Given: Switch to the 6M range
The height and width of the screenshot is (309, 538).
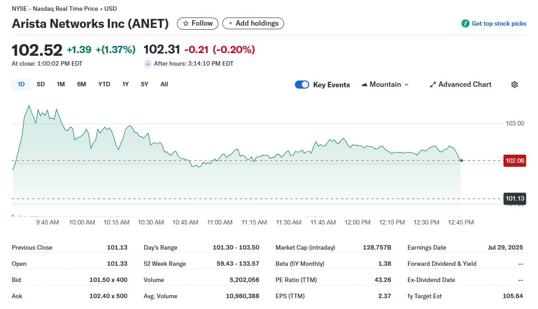Looking at the screenshot, I should [81, 85].
